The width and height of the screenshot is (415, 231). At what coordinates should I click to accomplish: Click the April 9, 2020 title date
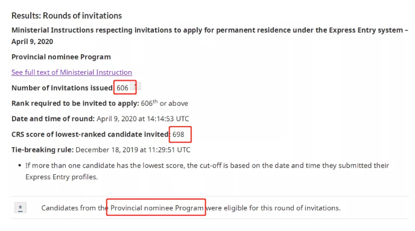point(32,42)
